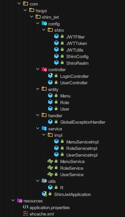Open UserServiceImpl class

pos(82,155)
